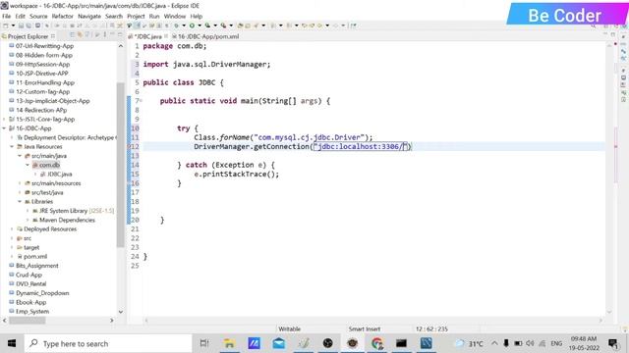
Task: Expand the src/main/resources folder
Action: (x=20, y=183)
